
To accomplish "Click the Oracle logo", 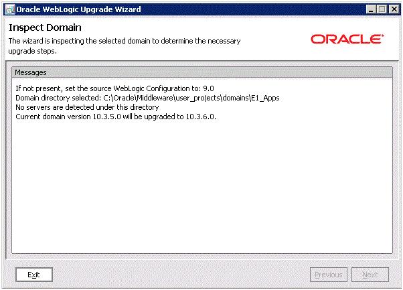I will [x=347, y=40].
